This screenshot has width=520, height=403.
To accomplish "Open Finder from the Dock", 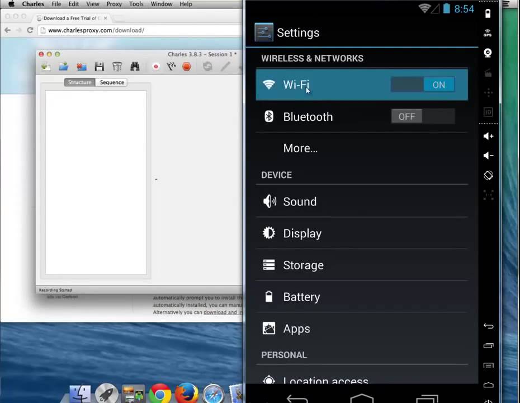I will click(79, 394).
